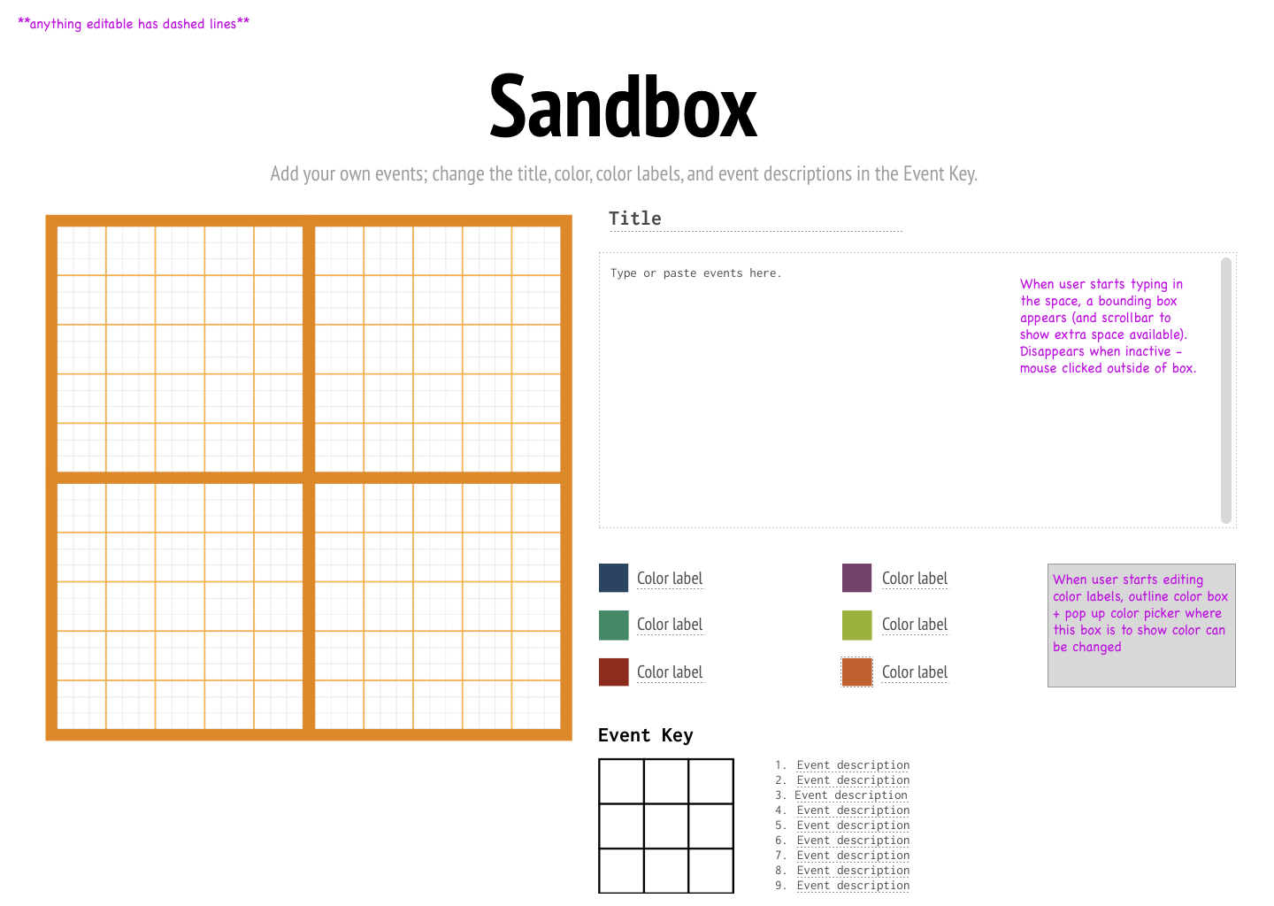The image size is (1274, 906).
Task: Click the top-right cell of Event Key grid
Action: point(710,781)
